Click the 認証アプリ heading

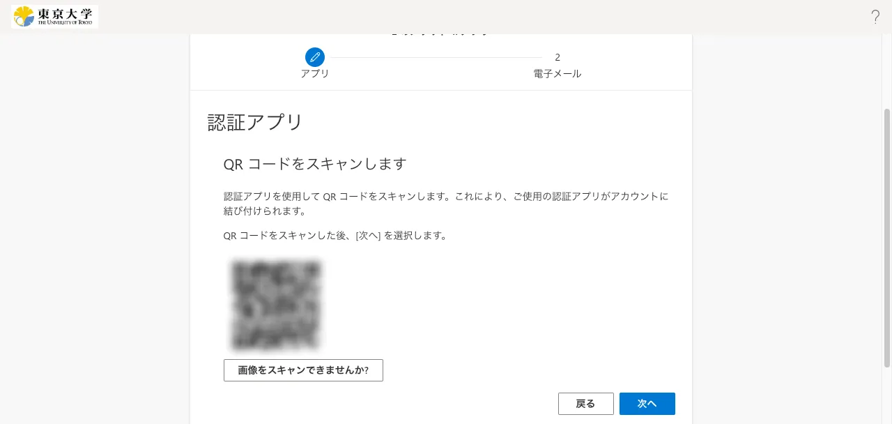click(x=255, y=123)
